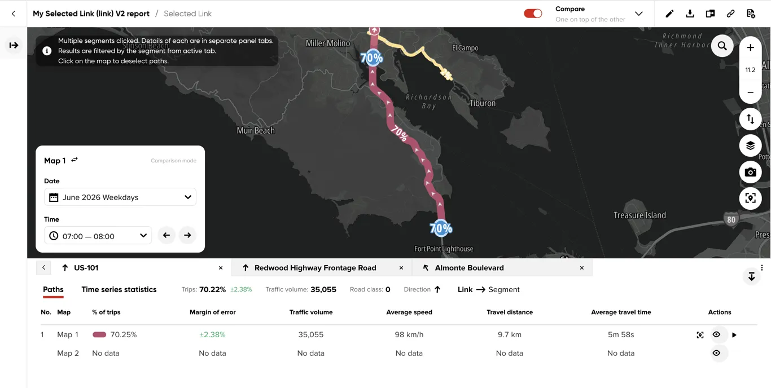Click the focus-on-selection map button
The image size is (771, 388).
click(x=750, y=199)
